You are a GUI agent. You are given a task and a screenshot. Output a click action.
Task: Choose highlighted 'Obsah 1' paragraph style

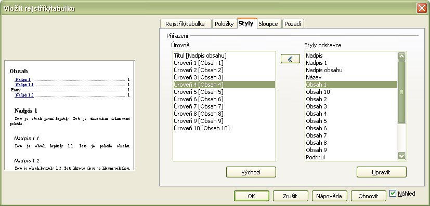351,85
